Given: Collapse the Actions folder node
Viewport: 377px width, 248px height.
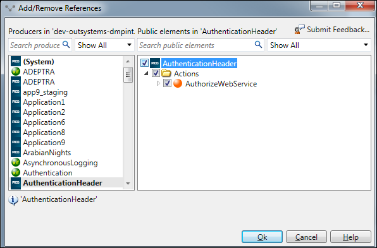Looking at the screenshot, I should point(146,73).
